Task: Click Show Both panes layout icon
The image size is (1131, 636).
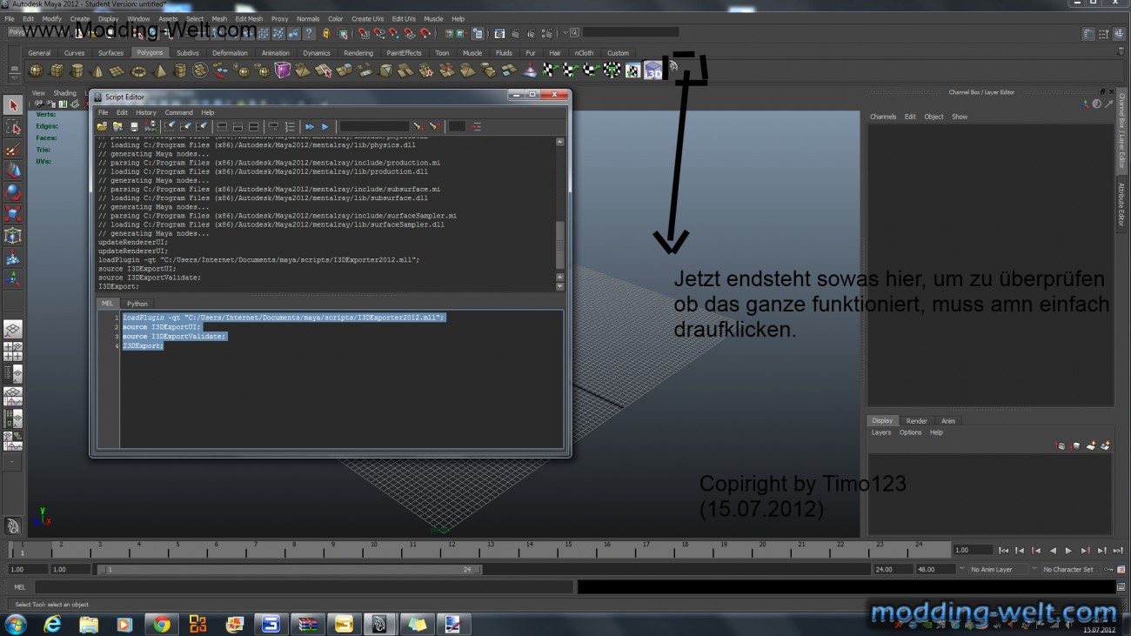Action: [253, 127]
